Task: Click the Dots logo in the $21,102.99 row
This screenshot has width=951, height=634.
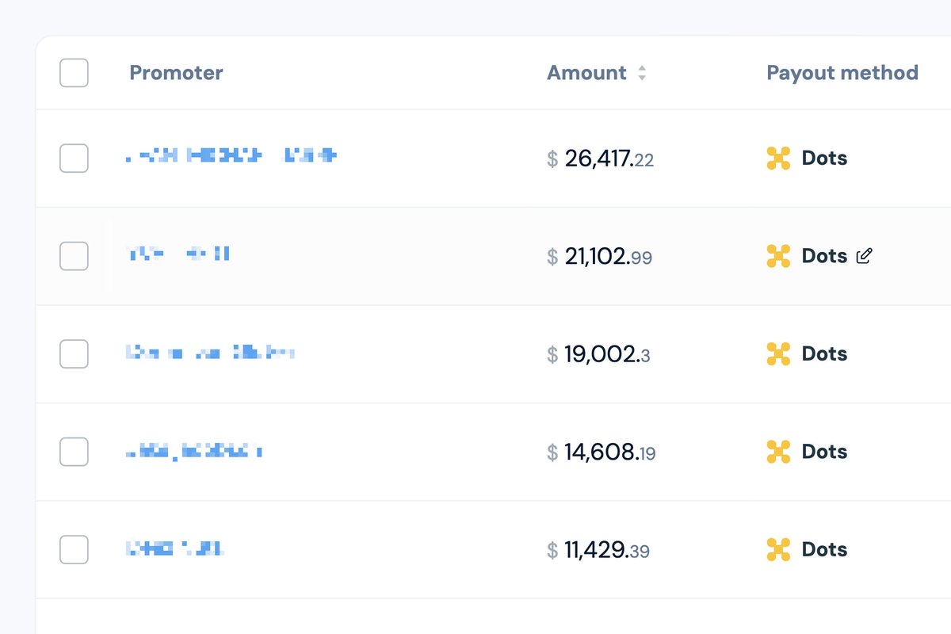Action: tap(779, 256)
